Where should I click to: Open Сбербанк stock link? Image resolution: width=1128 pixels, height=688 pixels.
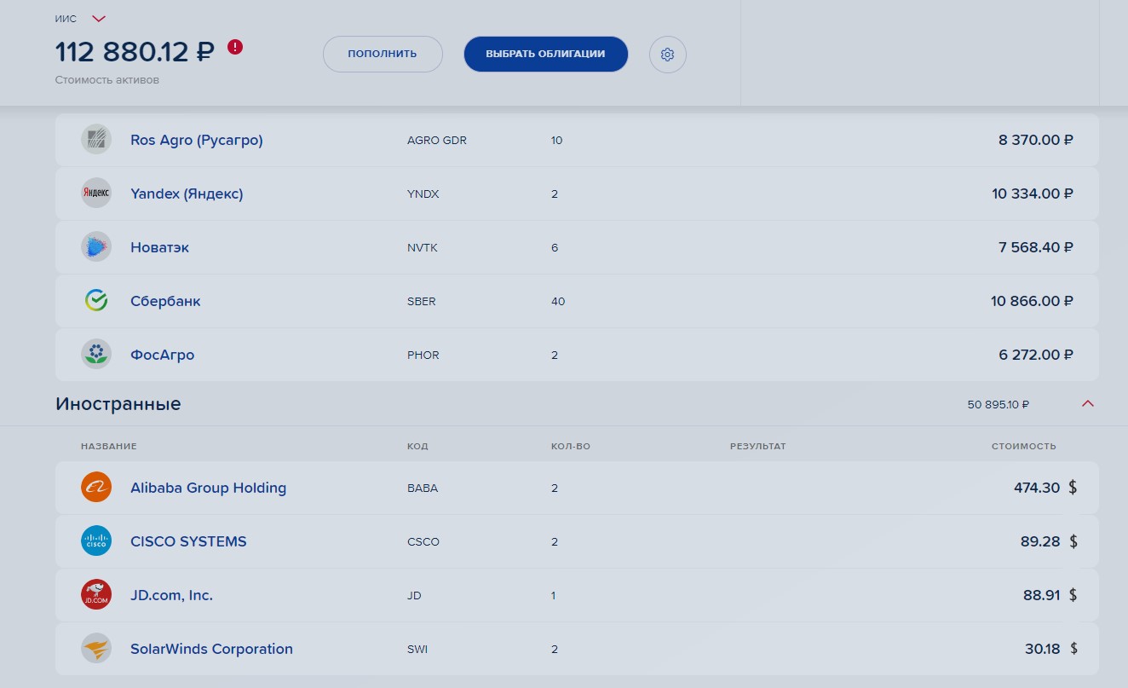click(x=165, y=301)
